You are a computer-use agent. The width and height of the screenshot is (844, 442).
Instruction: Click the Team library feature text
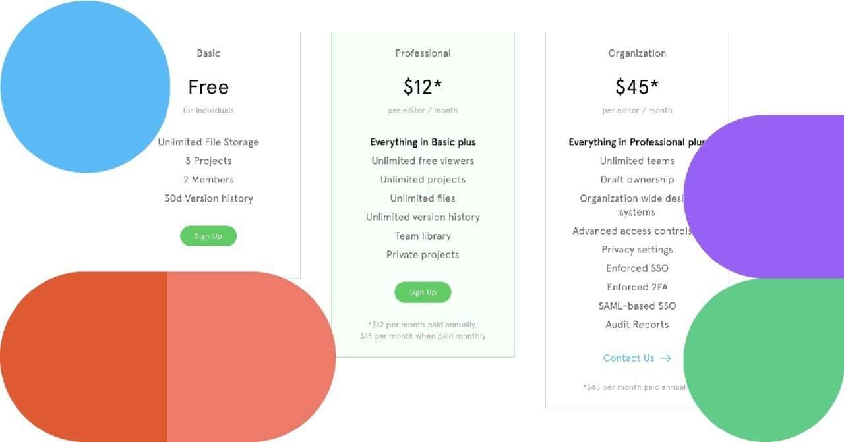point(423,236)
